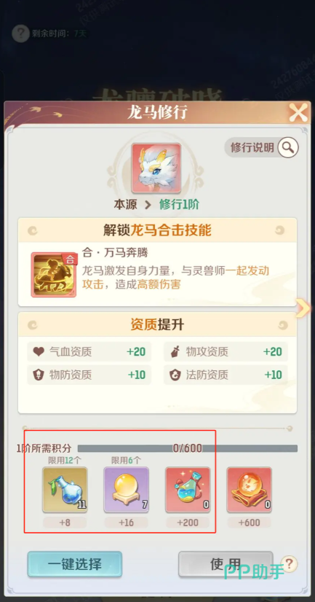Screen dimensions: 315x602
Task: Select the sparkling potion flask item
Action: pos(188,490)
